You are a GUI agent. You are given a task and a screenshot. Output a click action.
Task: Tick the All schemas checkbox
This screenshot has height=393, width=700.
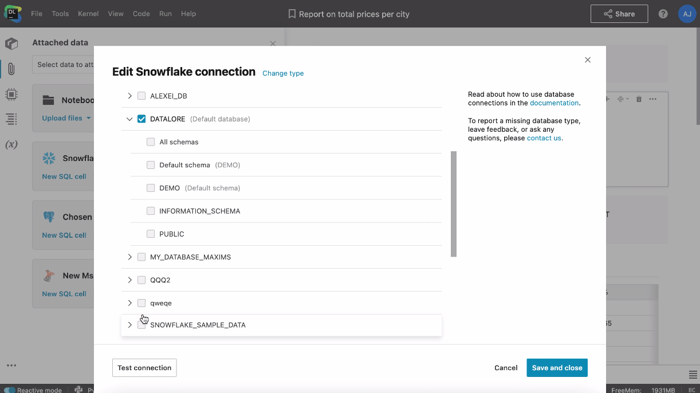[x=151, y=142]
